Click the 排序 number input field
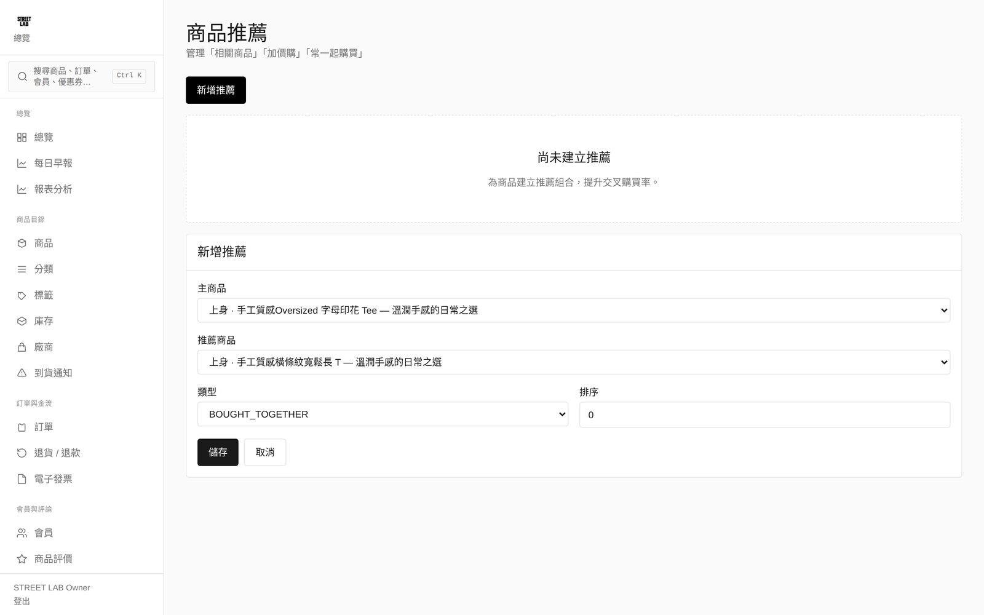The image size is (984, 615). pos(764,415)
